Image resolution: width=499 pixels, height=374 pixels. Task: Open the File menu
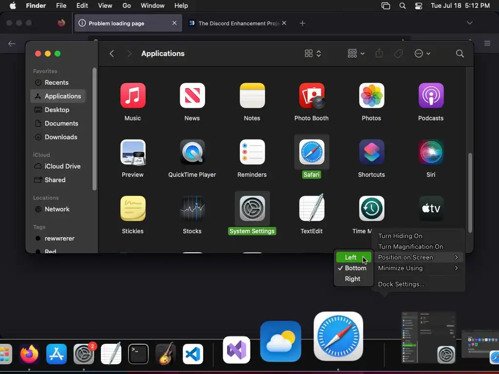point(61,6)
